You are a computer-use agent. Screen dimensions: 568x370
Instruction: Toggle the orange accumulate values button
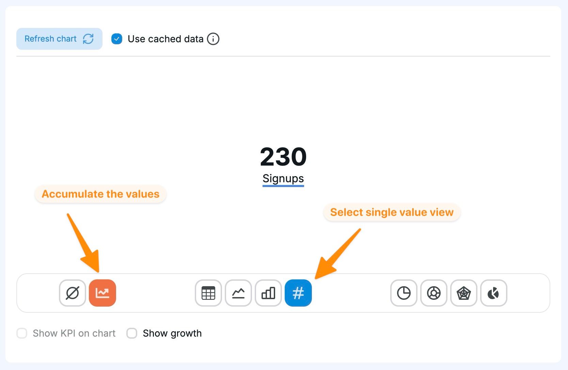tap(102, 293)
